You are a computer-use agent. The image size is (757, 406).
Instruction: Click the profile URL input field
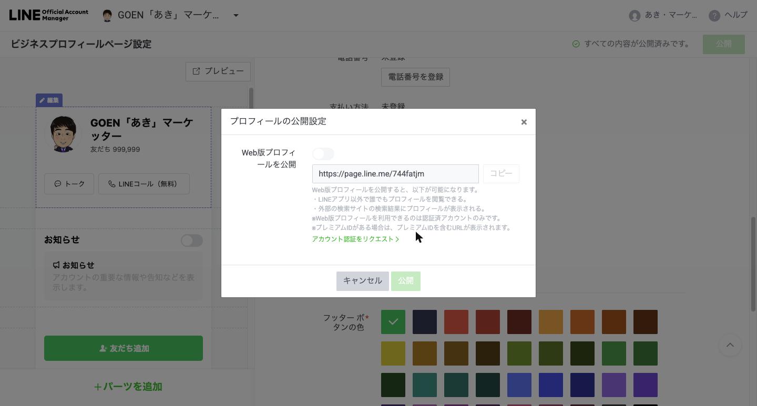(x=395, y=174)
